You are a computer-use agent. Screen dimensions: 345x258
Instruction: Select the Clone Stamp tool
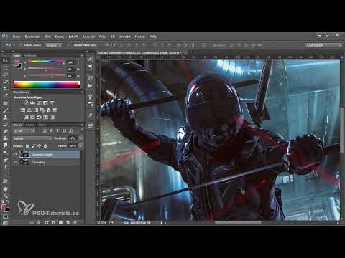5,118
